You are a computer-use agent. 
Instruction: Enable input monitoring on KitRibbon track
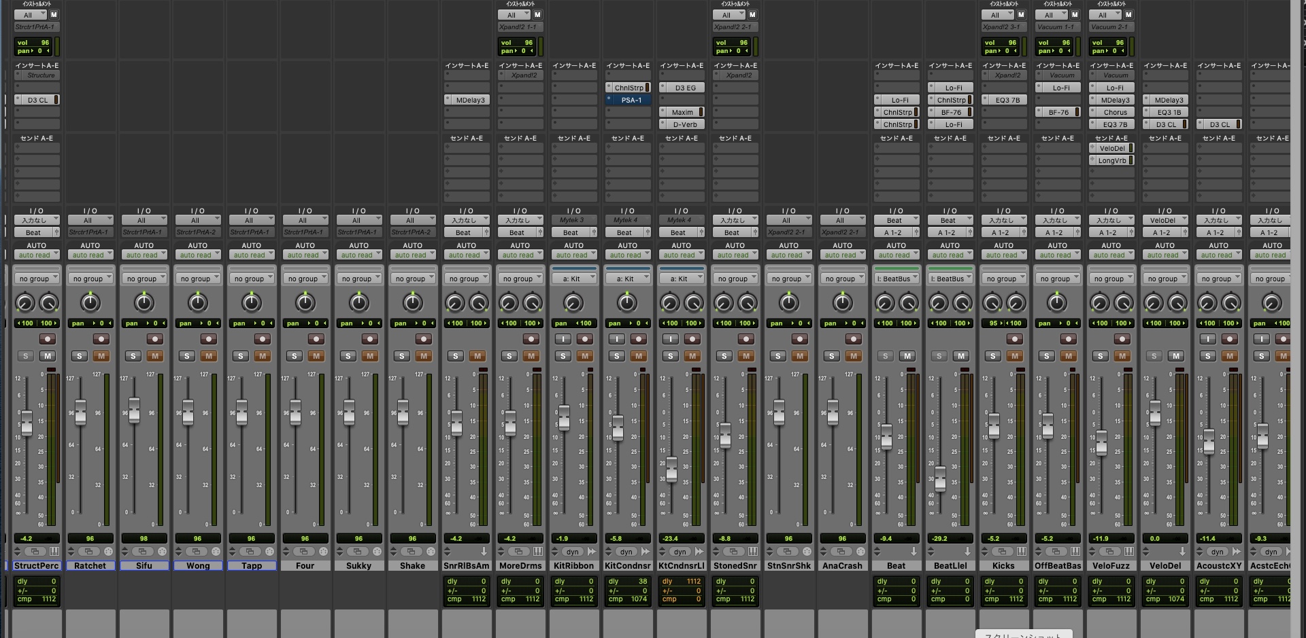(563, 339)
